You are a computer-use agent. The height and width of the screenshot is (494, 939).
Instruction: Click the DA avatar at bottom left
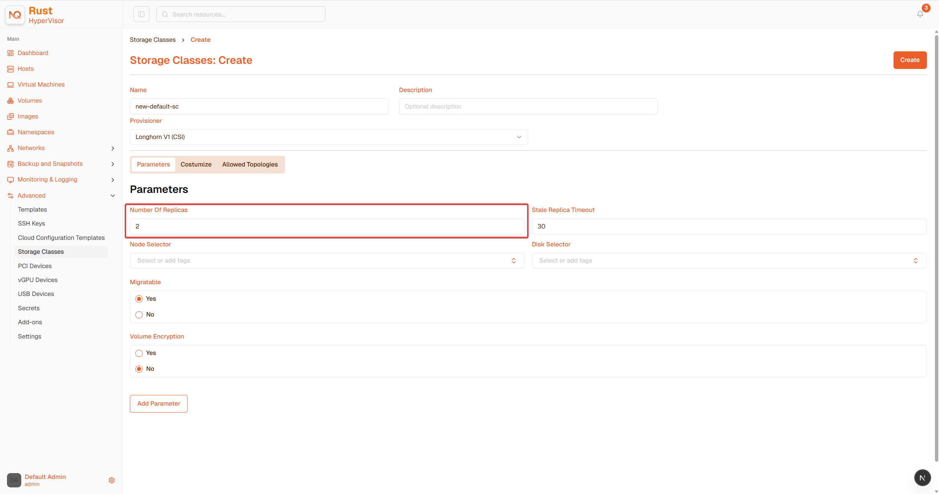pos(14,480)
